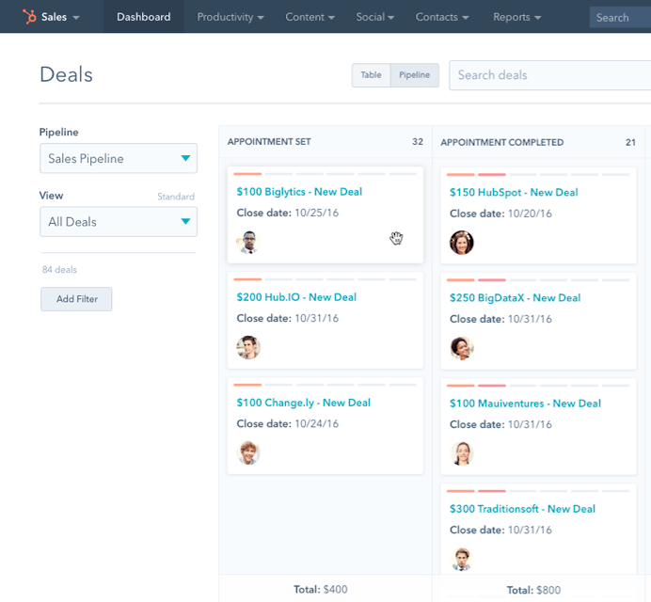Click Close date 10/24/16 on Change.ly card
The width and height of the screenshot is (651, 602).
(x=287, y=424)
